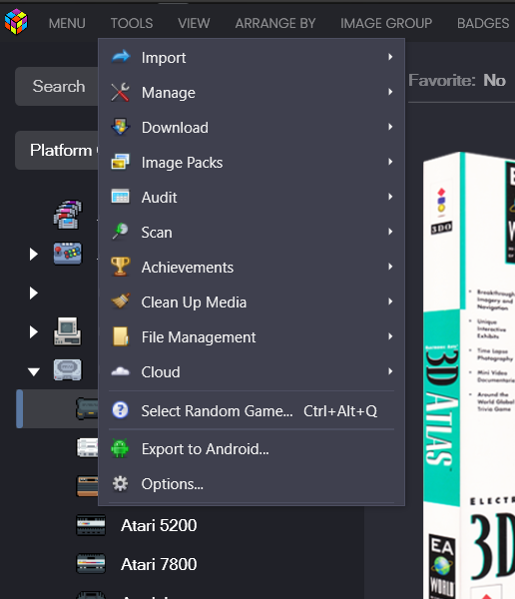Click the Atari 5200 console icon
This screenshot has width=515, height=599.
point(91,525)
